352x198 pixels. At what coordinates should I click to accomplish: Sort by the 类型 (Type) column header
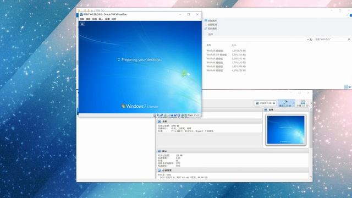click(x=209, y=45)
